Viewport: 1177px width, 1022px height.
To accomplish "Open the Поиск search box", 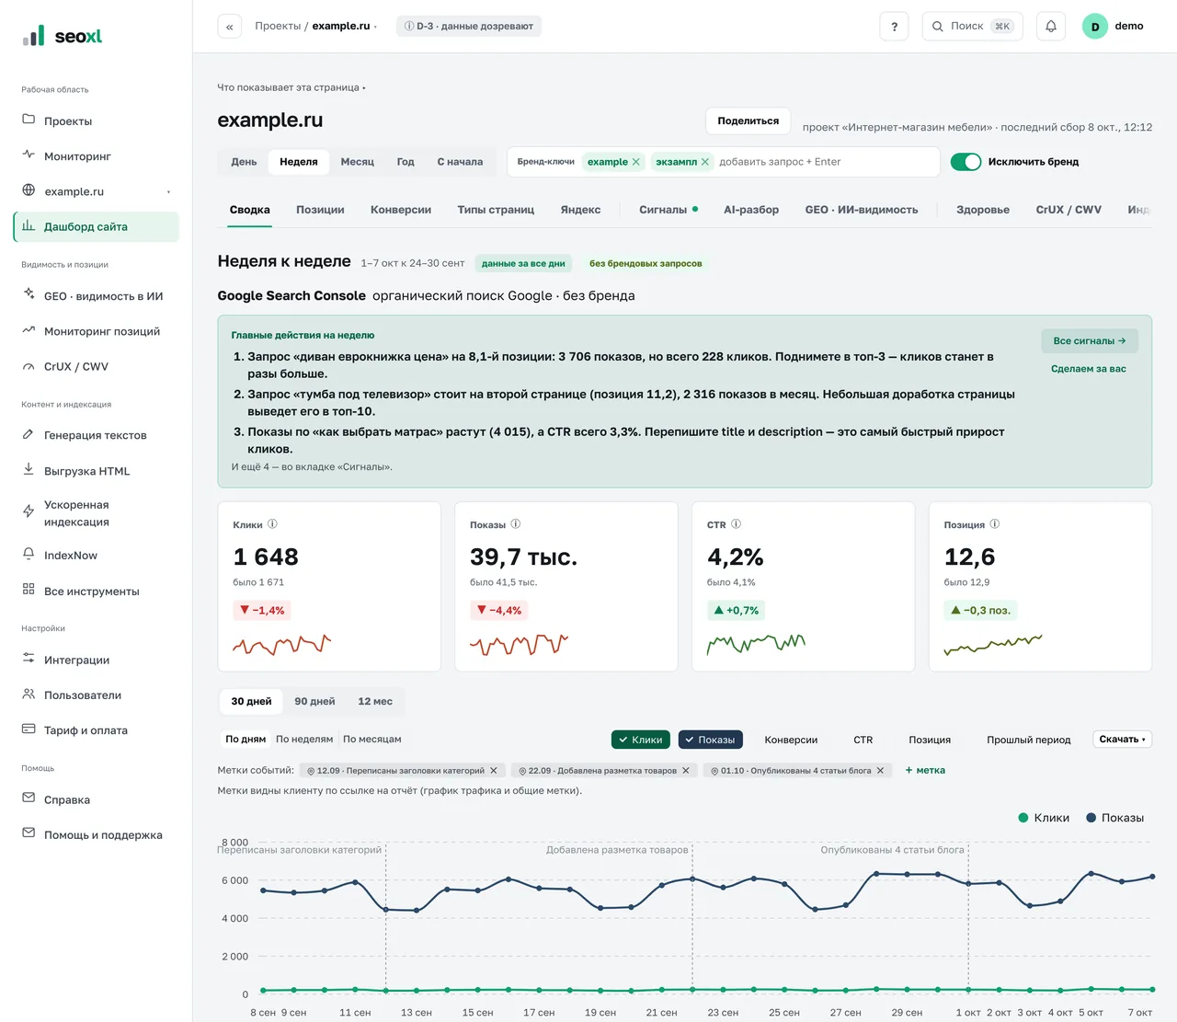I will click(x=972, y=27).
